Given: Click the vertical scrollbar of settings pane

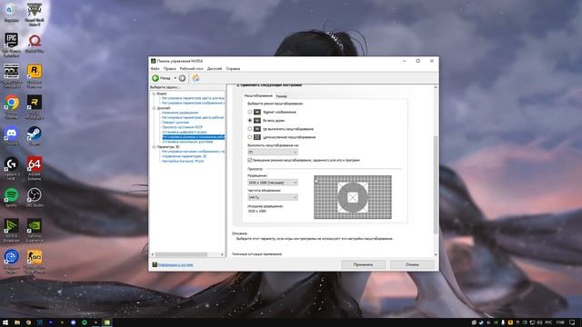Looking at the screenshot, I should point(436,184).
